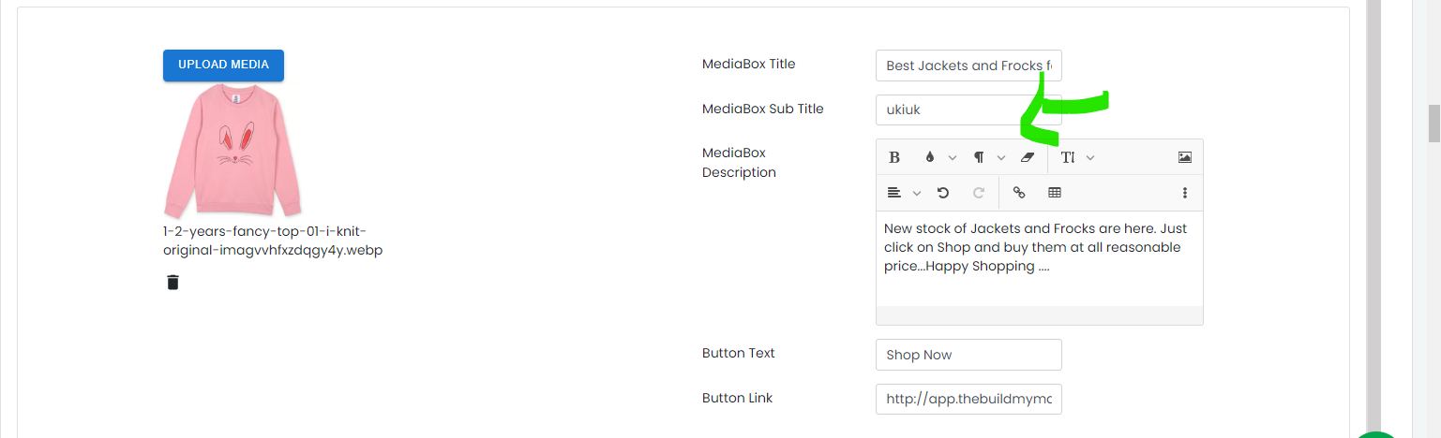Image resolution: width=1441 pixels, height=438 pixels.
Task: Click the paragraph format icon
Action: click(979, 157)
